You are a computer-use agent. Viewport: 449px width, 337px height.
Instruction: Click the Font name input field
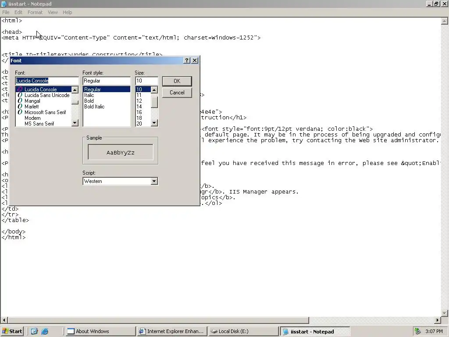pyautogui.click(x=47, y=81)
